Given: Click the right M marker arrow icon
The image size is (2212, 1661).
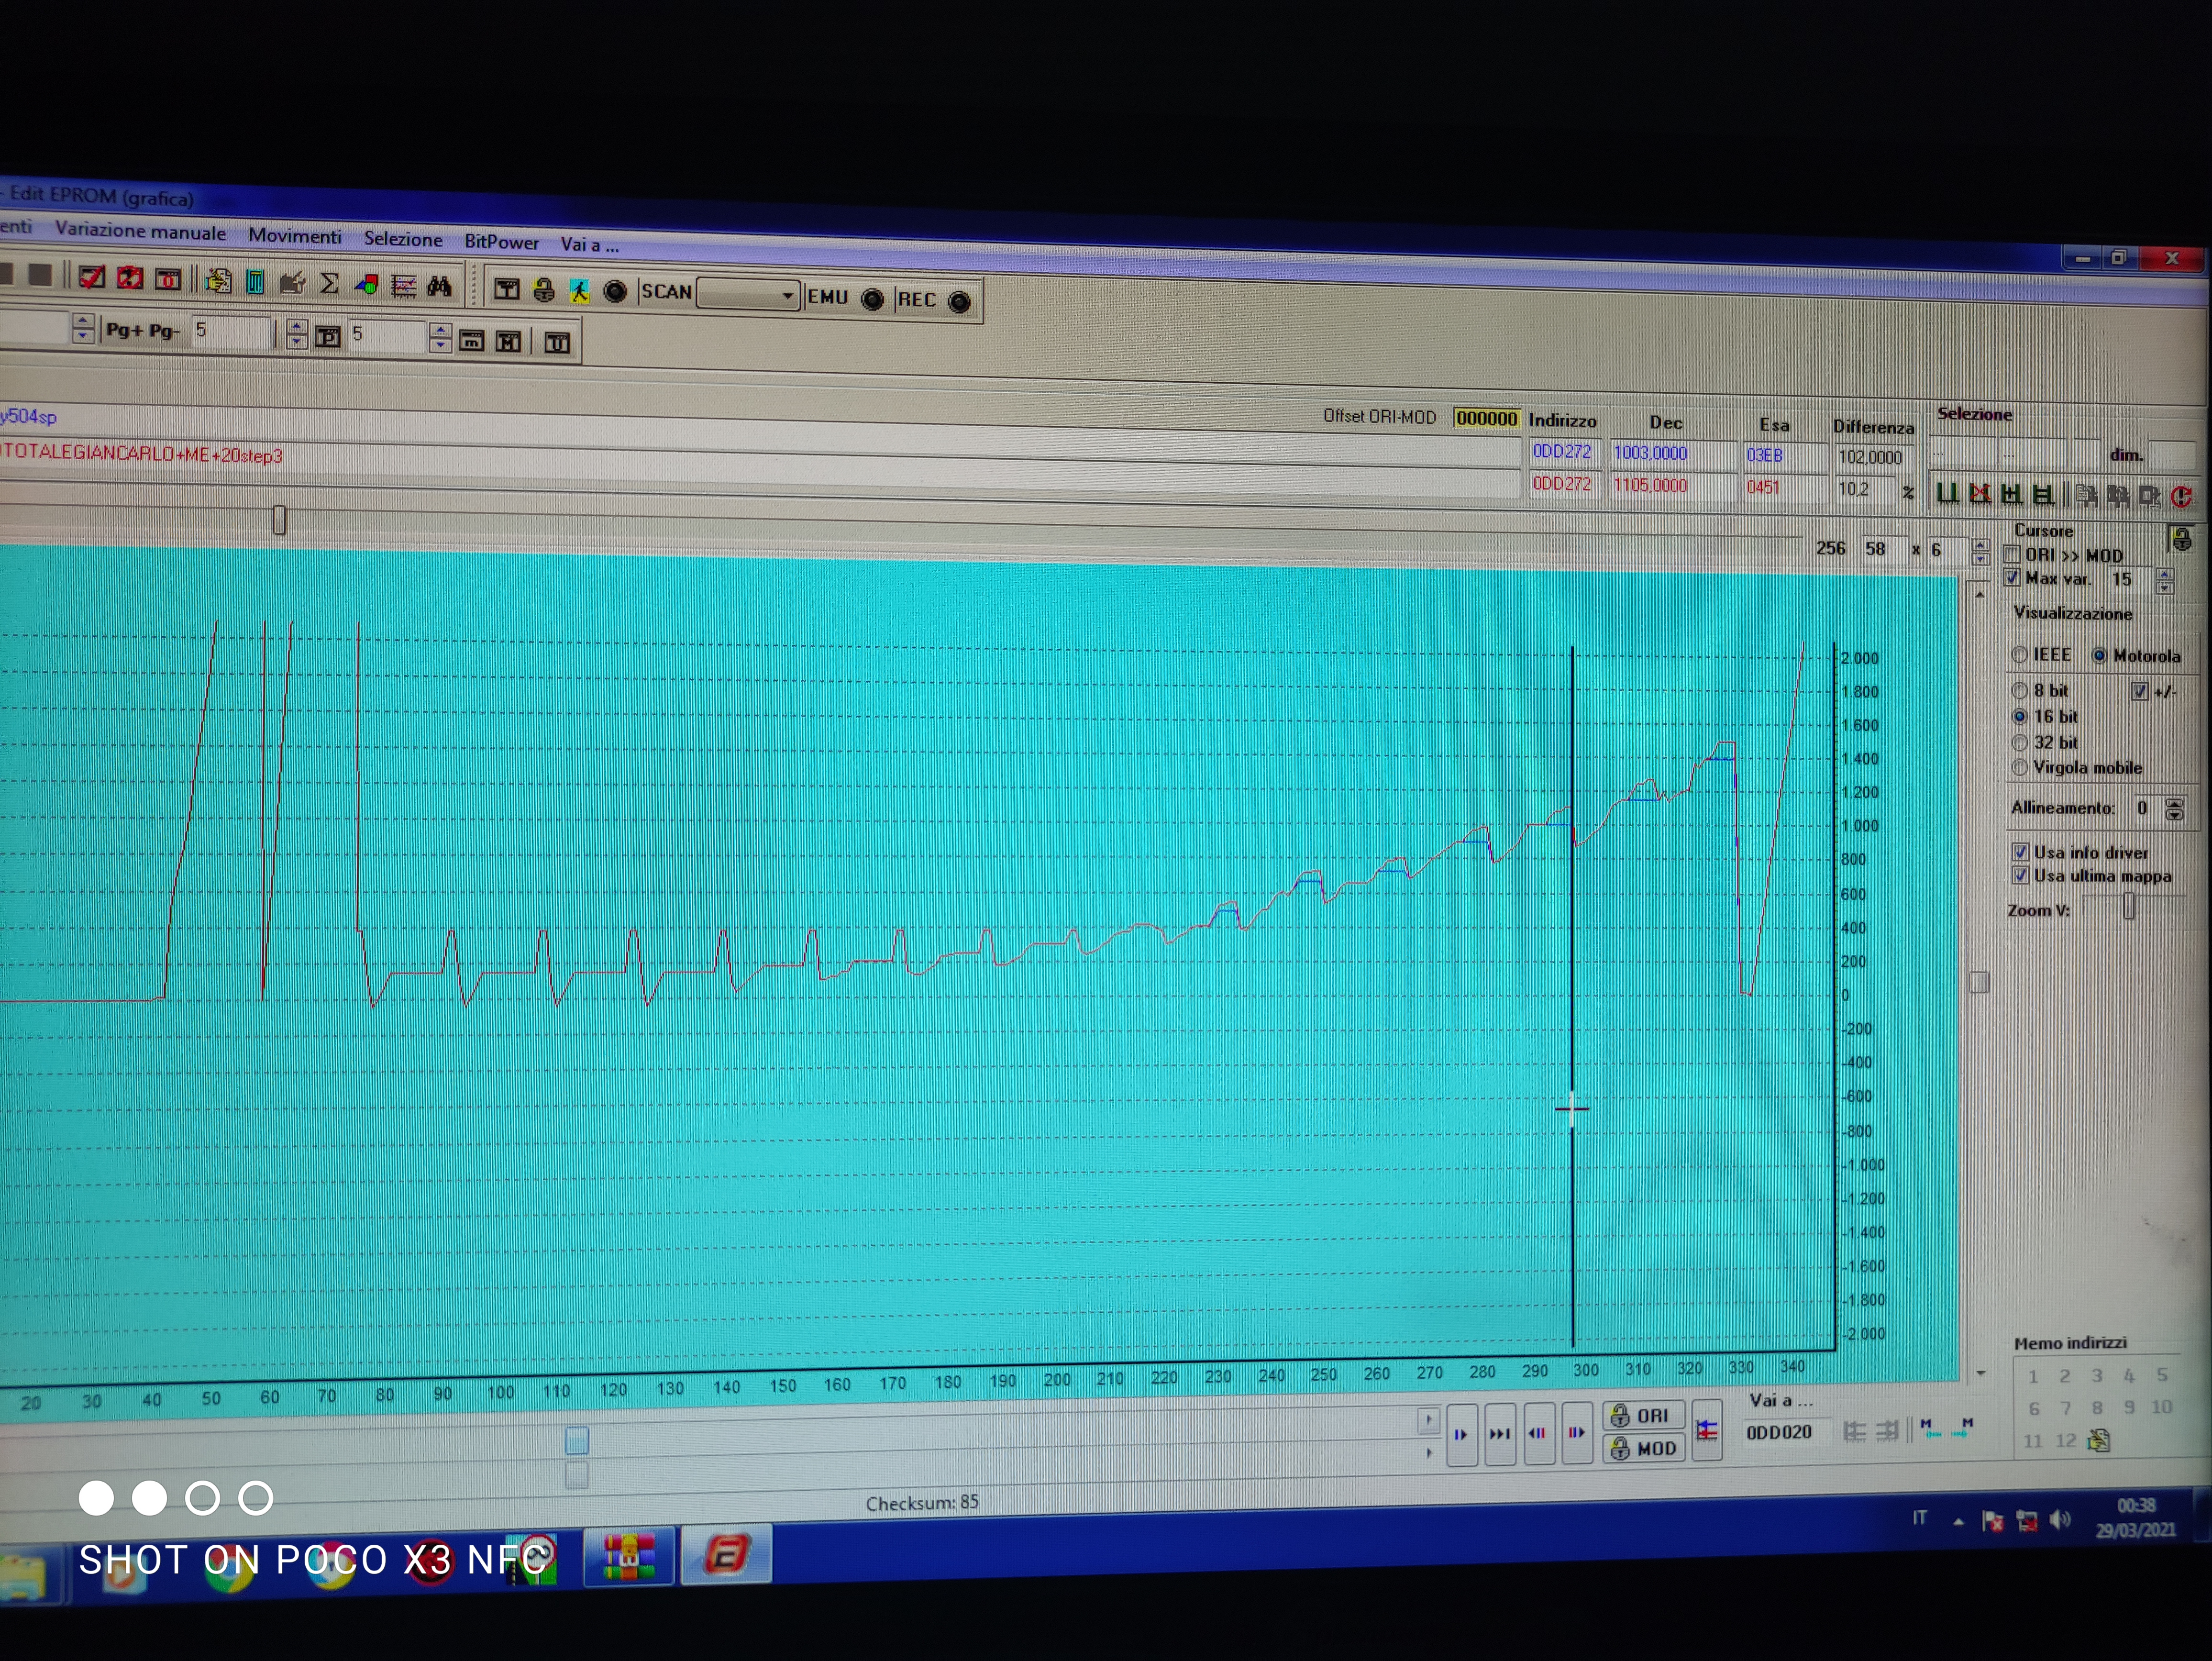Looking at the screenshot, I should 1962,1428.
